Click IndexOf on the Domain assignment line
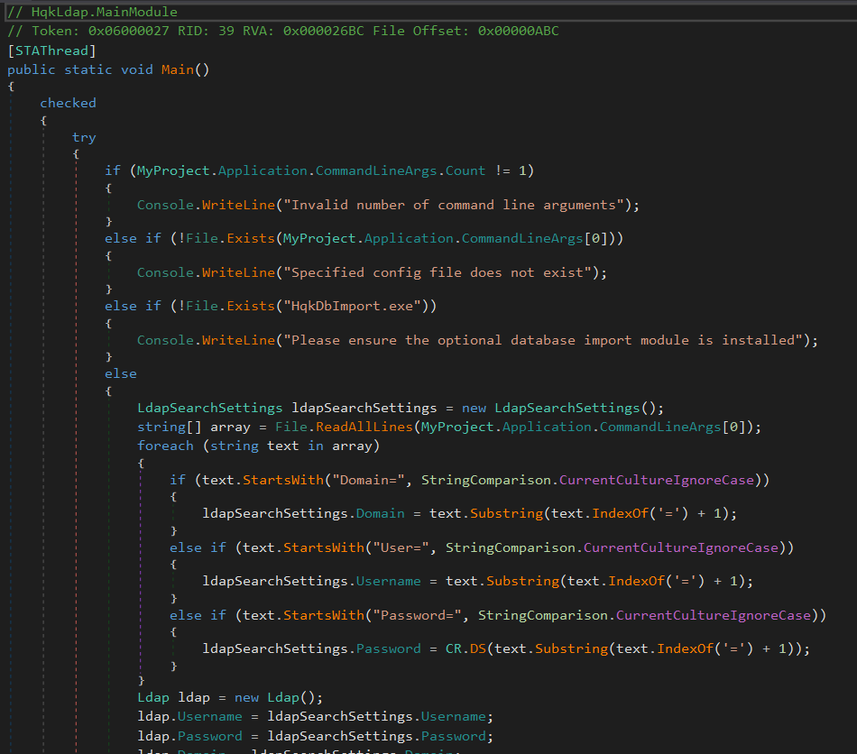This screenshot has width=857, height=754. (620, 513)
